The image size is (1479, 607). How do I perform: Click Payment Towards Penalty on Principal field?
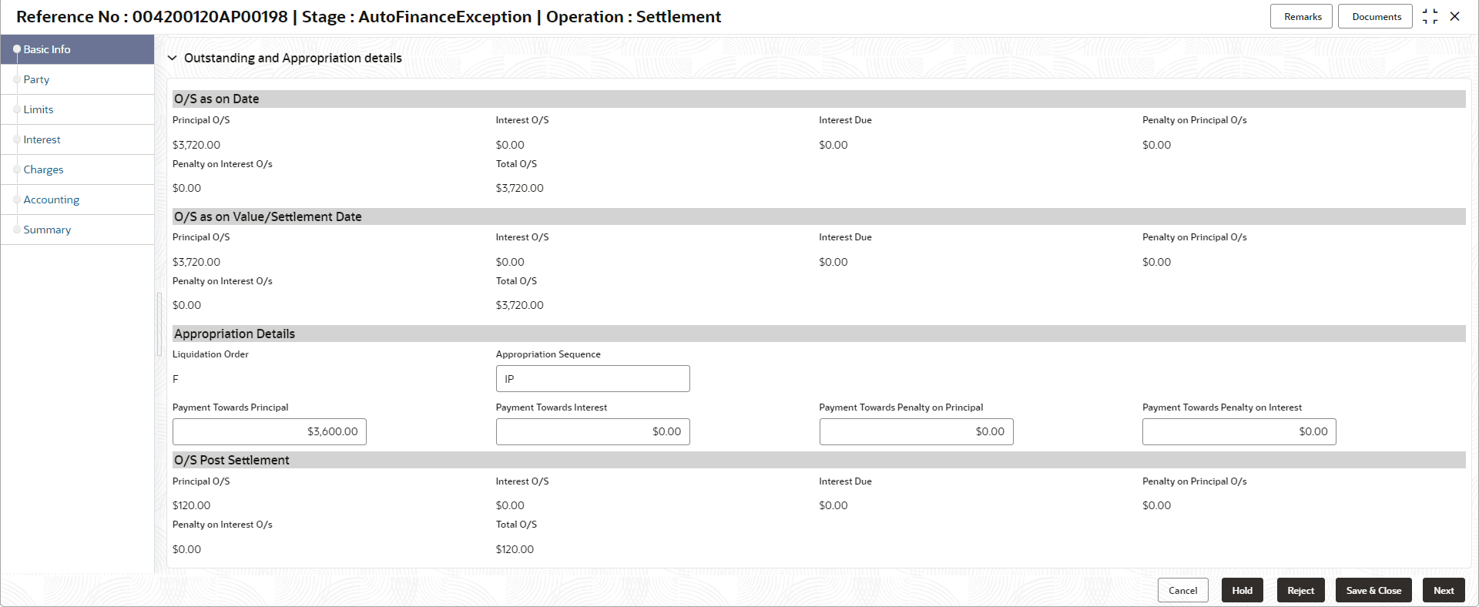coord(916,432)
